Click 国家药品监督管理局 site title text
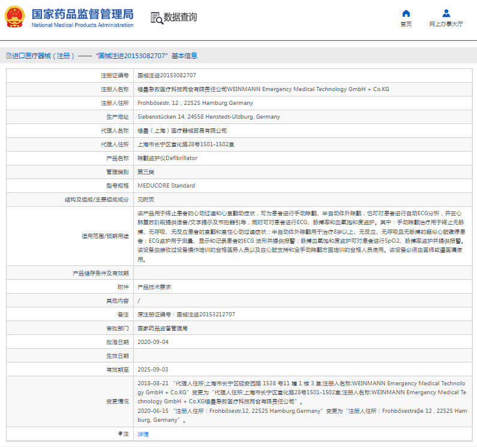 pos(82,14)
